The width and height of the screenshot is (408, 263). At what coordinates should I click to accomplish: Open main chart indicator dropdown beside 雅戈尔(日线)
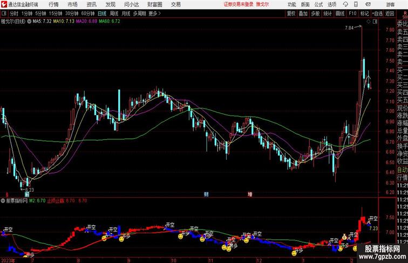pos(29,22)
